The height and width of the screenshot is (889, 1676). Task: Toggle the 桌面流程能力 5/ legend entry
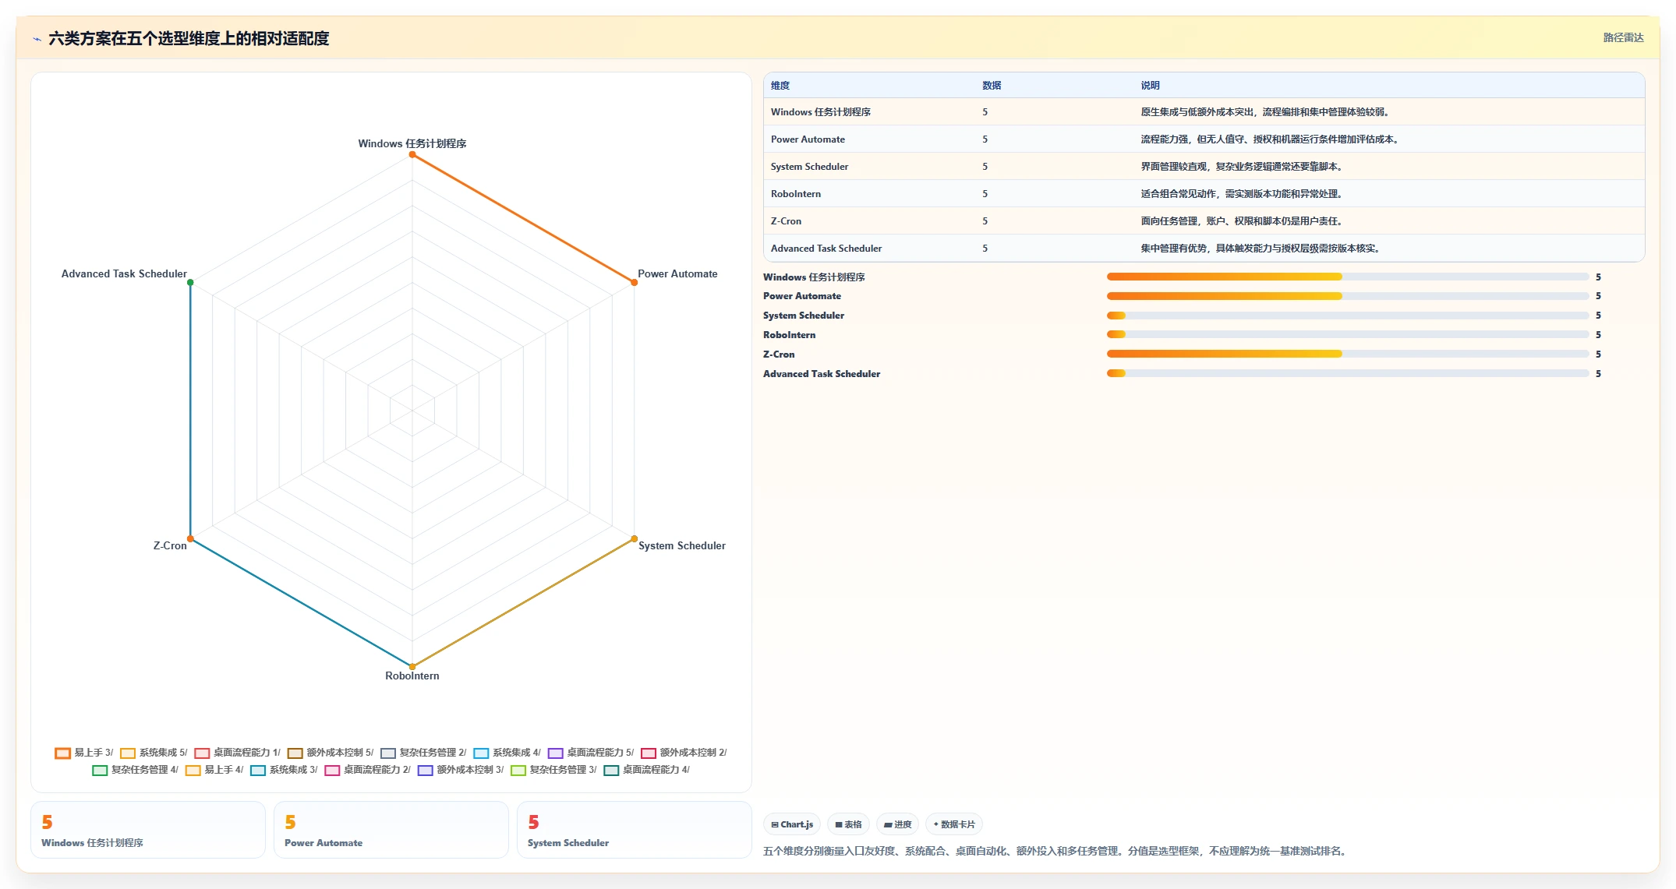point(591,753)
